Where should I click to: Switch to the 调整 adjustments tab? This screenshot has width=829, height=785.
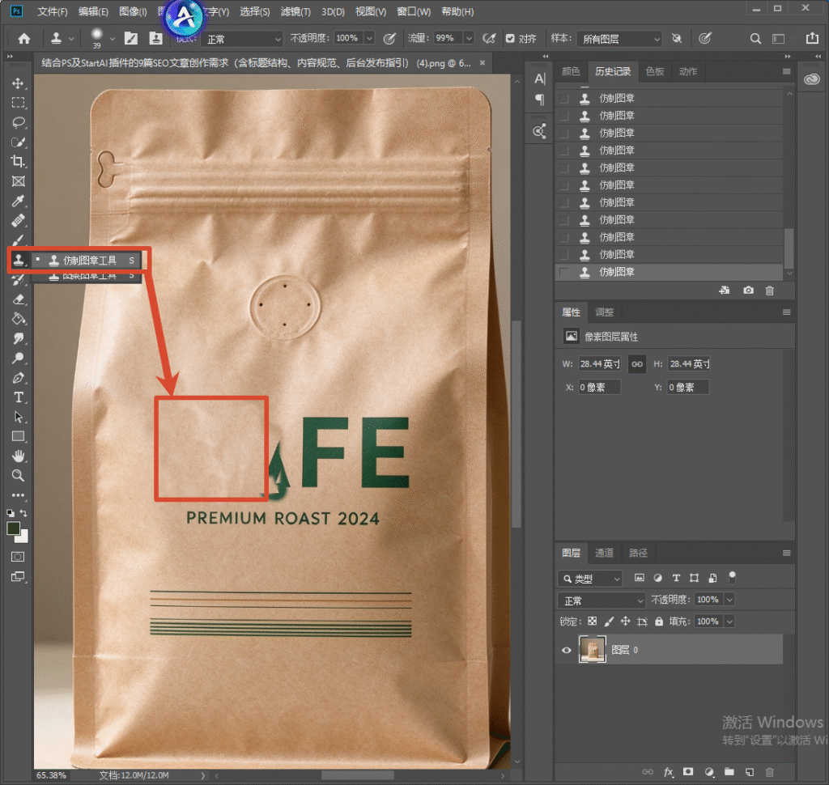click(604, 312)
